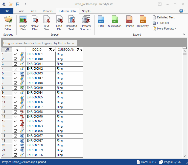Toggle the checkbox for ENR-000166
Screen dimensions: 188x165
pyautogui.click(x=15, y=155)
